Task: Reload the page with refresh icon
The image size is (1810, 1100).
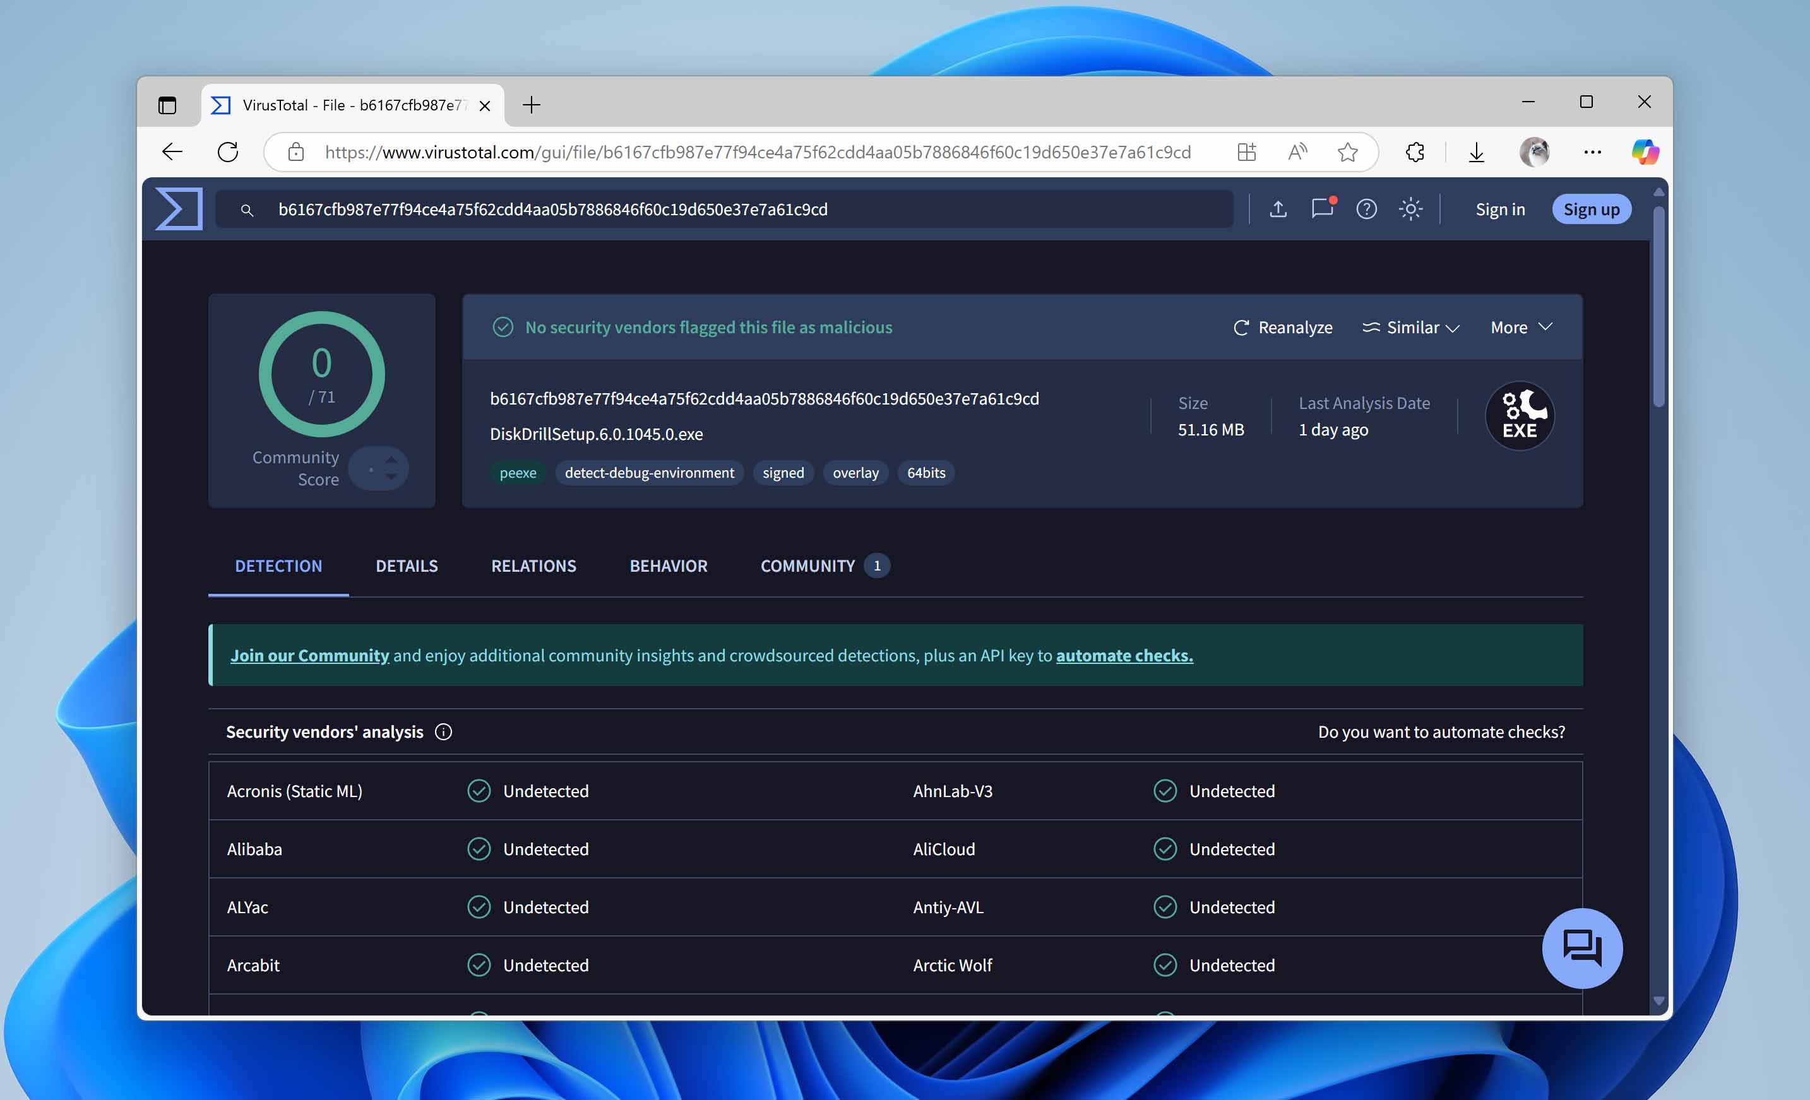Action: point(228,152)
